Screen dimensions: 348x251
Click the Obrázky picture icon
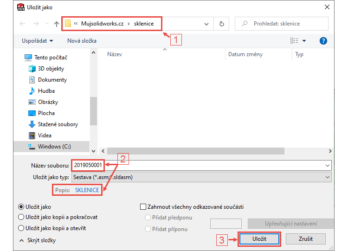(32, 102)
